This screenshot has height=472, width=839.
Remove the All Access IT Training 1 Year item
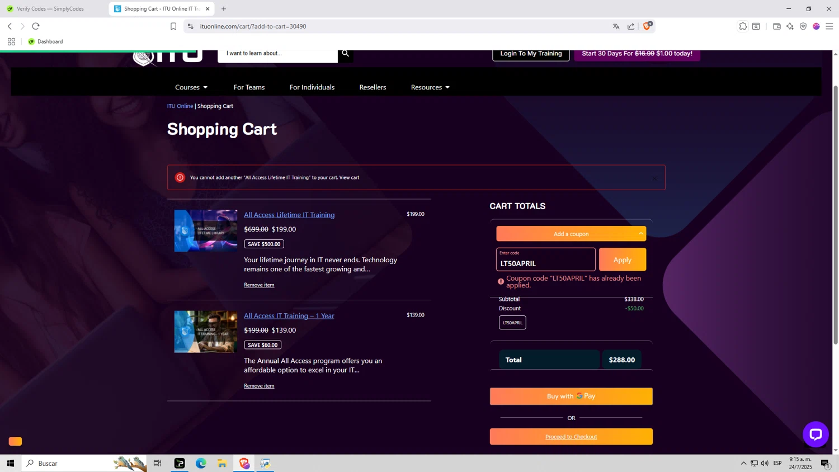coord(259,386)
